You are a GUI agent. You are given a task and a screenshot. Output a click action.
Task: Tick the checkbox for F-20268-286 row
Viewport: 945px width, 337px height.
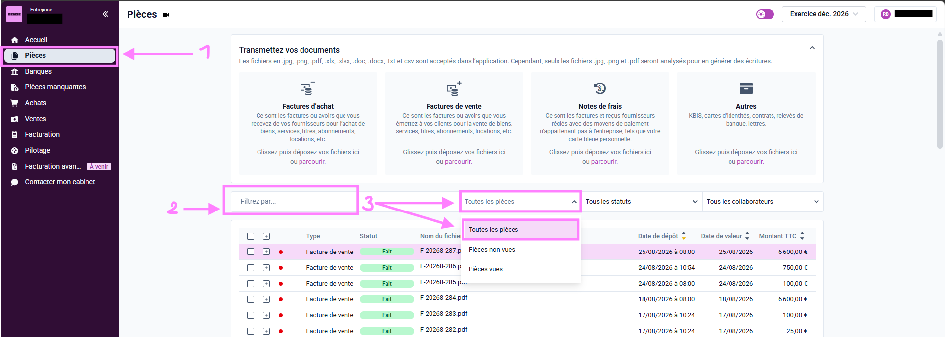click(x=251, y=268)
